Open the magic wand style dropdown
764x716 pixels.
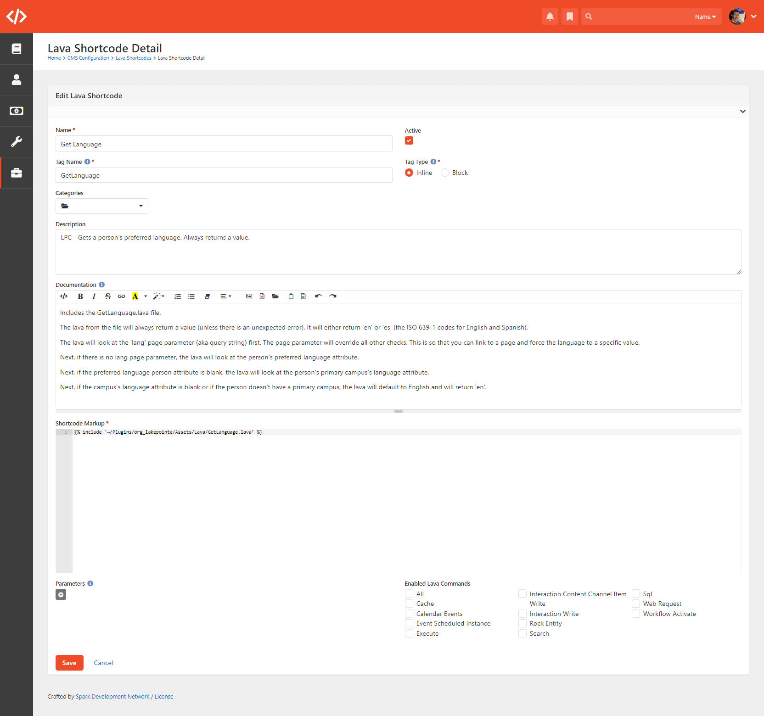tap(159, 296)
